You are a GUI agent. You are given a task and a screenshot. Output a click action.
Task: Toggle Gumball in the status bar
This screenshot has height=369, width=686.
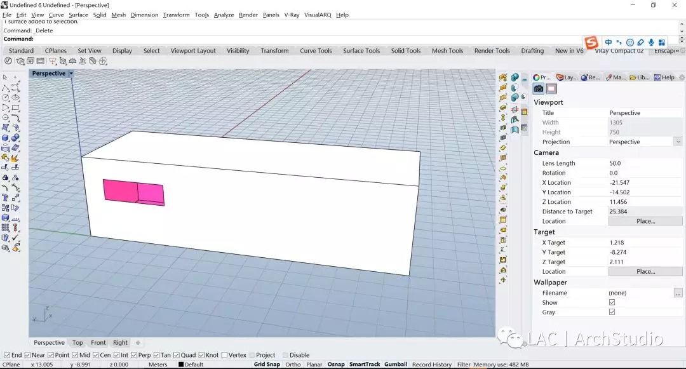point(396,364)
